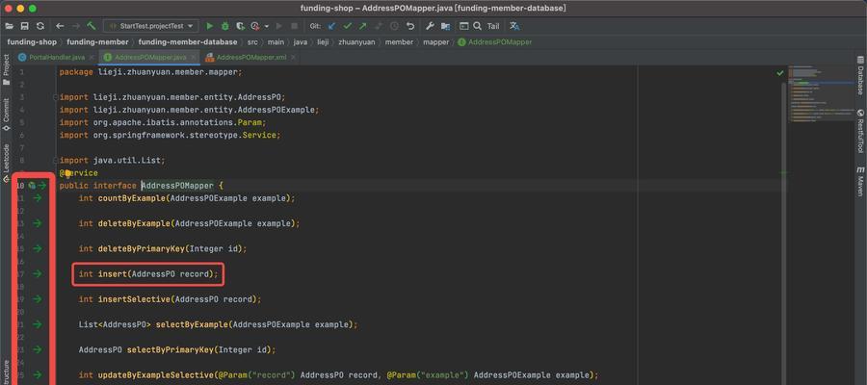Click the profiler run icon in the toolbar

[255, 26]
